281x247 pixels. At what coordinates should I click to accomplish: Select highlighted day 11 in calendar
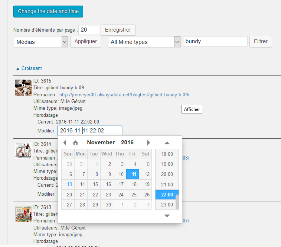[133, 174]
